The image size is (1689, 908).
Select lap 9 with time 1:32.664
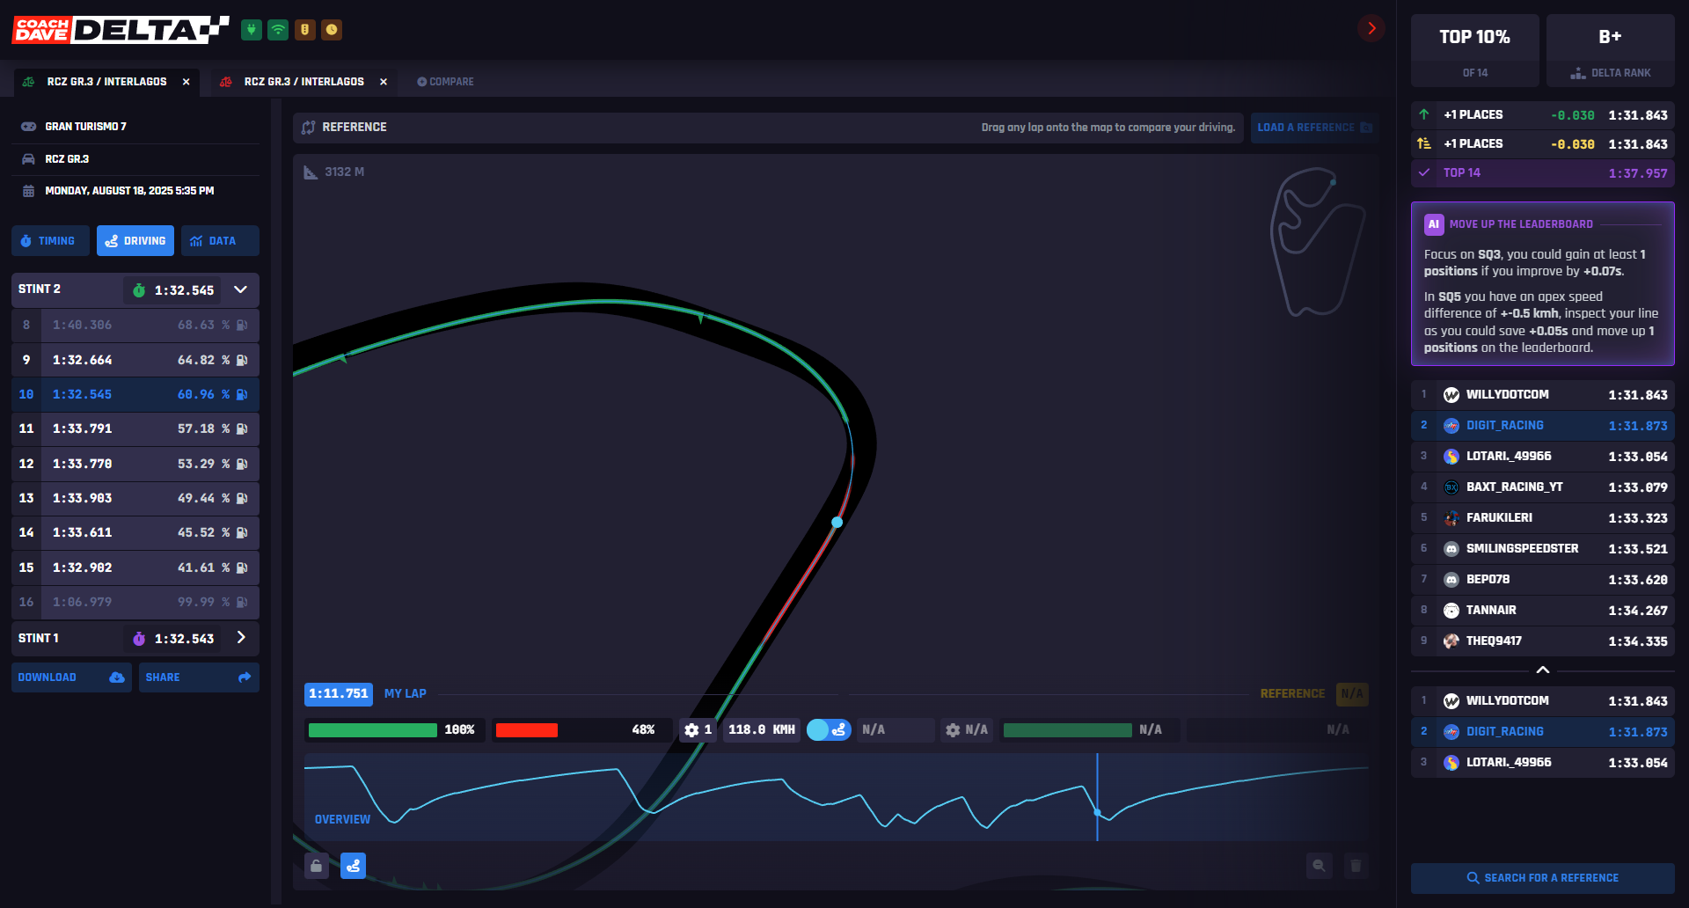click(135, 360)
